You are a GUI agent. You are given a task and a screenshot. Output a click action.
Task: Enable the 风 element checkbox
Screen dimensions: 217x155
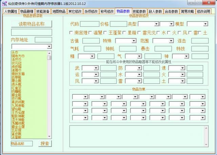click(x=179, y=33)
